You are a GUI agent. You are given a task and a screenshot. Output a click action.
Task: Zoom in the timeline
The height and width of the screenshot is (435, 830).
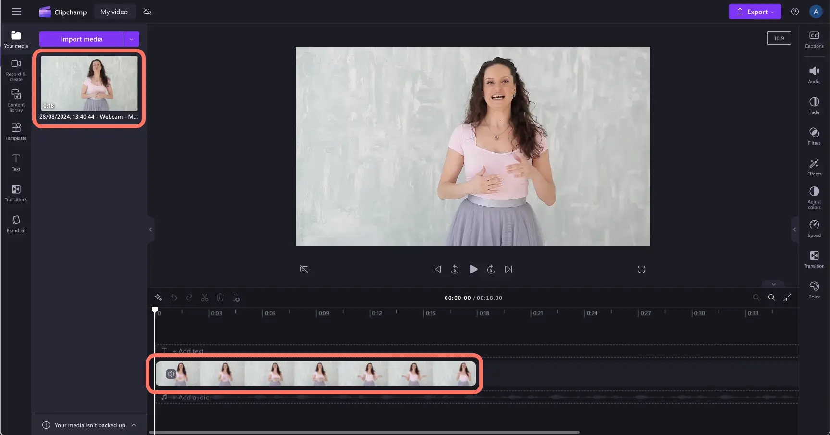click(x=771, y=298)
